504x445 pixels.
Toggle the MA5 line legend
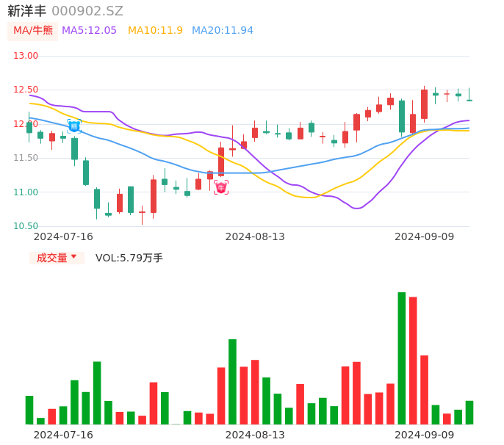pos(89,31)
